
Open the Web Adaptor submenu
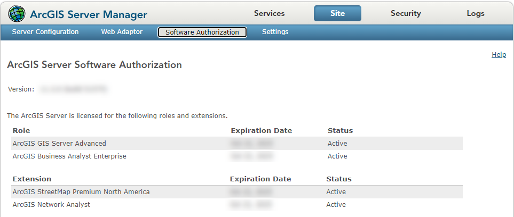[x=122, y=32]
